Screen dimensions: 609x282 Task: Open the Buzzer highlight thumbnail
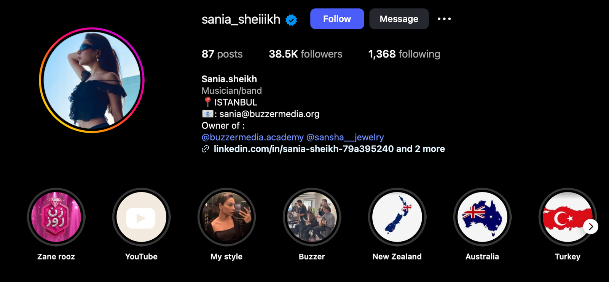pyautogui.click(x=312, y=217)
